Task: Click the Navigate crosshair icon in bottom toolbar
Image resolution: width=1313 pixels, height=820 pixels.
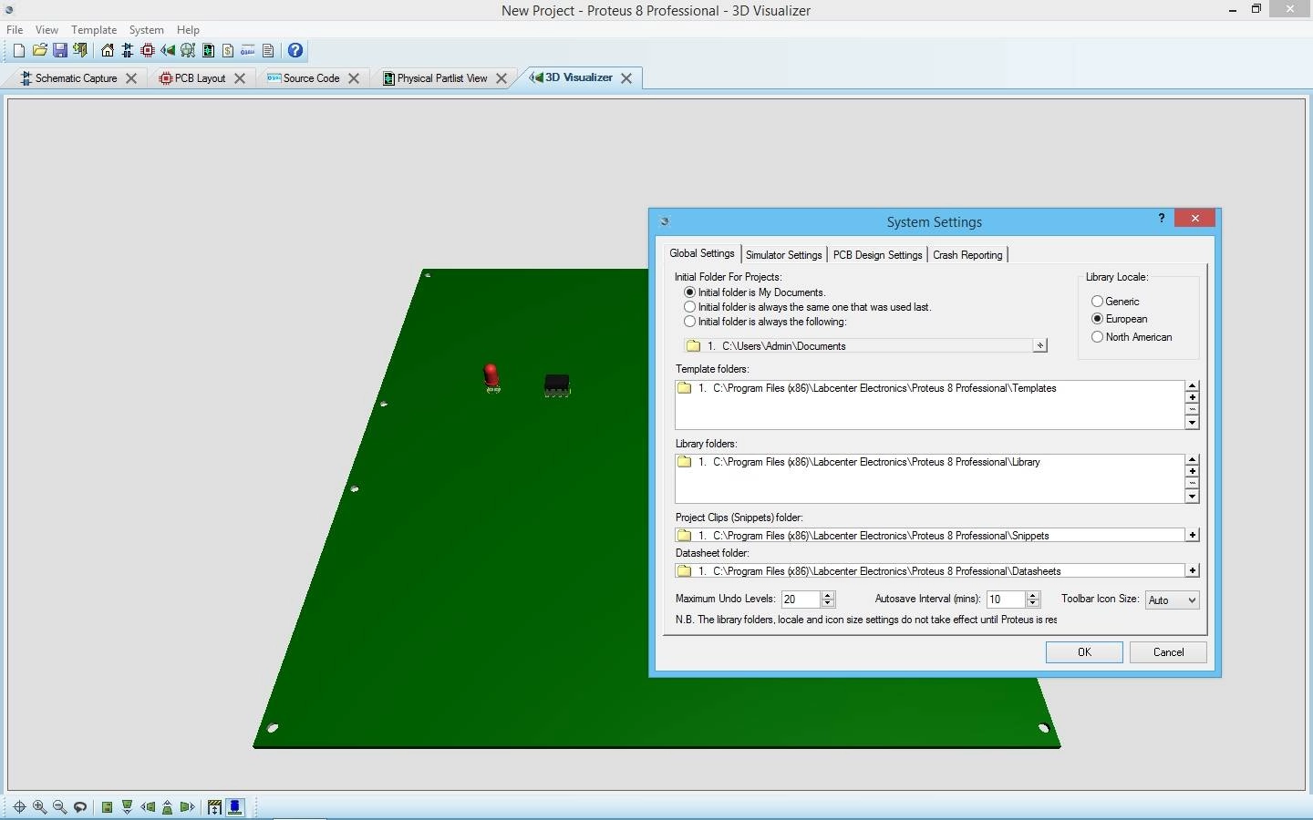Action: point(19,807)
